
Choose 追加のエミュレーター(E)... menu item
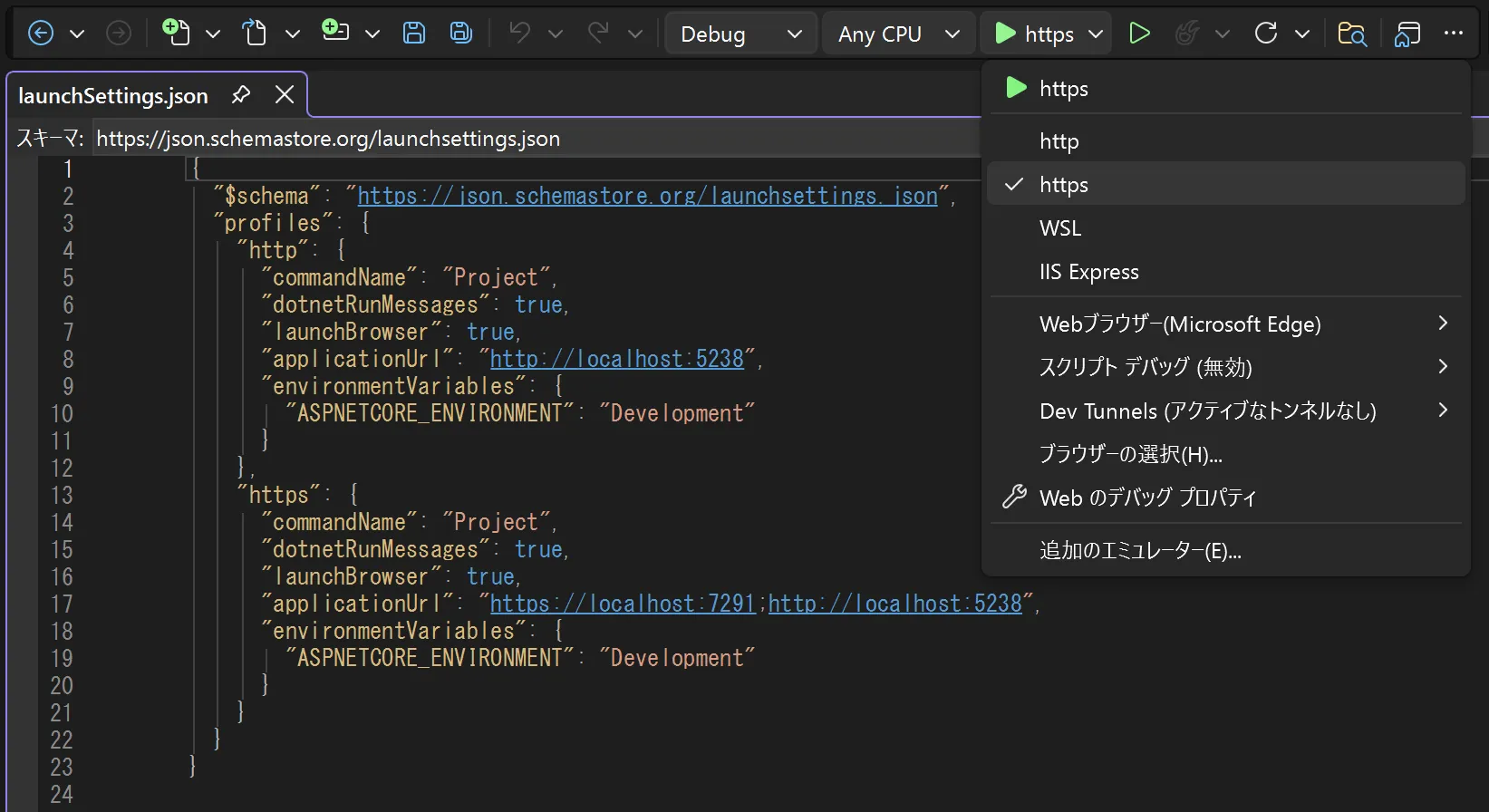1225,550
